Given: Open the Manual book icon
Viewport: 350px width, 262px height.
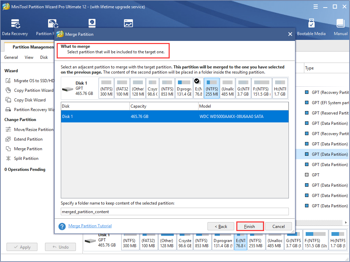Looking at the screenshot, I should (341, 24).
